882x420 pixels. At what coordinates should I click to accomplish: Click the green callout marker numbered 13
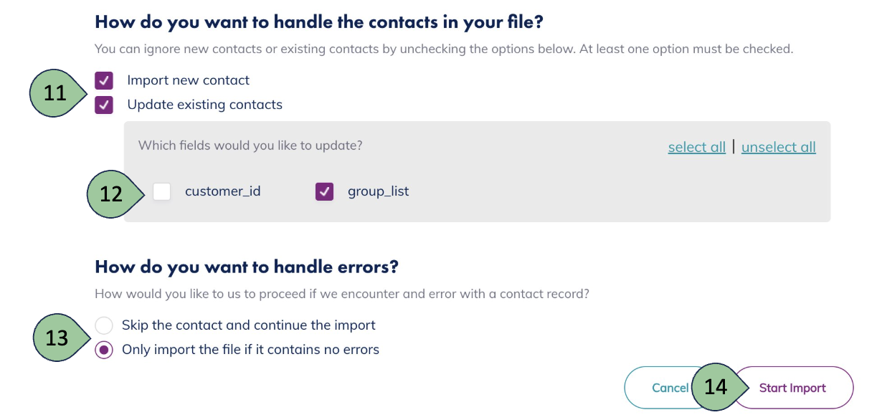[59, 338]
